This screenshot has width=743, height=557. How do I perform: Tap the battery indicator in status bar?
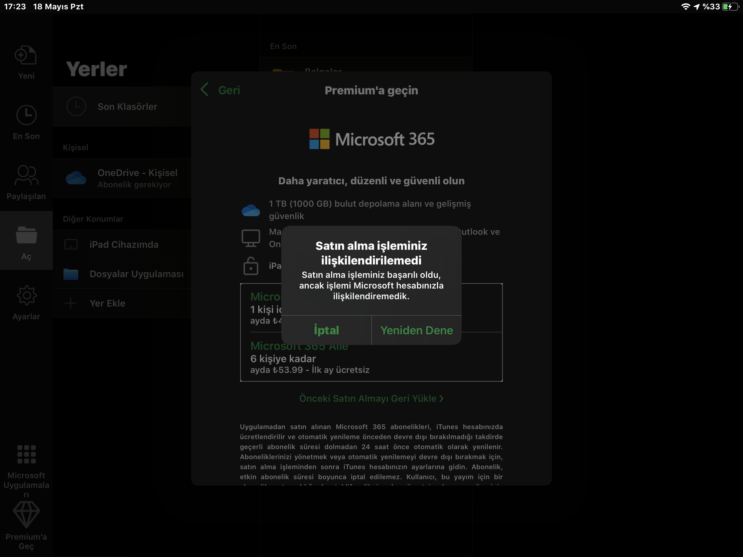click(x=730, y=7)
